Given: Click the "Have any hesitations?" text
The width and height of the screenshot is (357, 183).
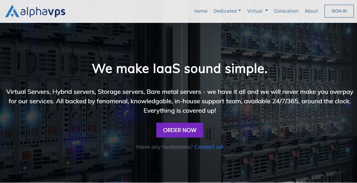Looking at the screenshot, I should (164, 147).
